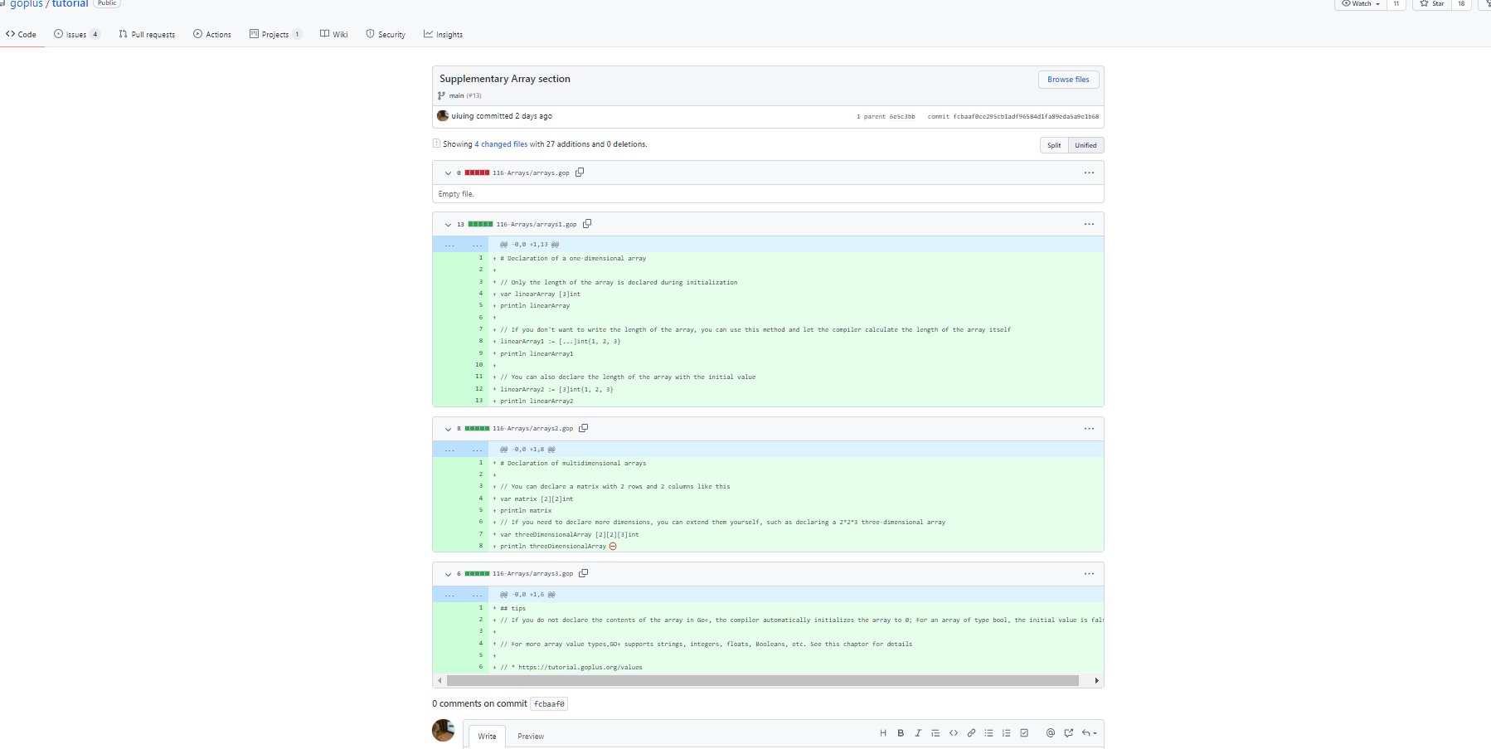1491x749 pixels.
Task: Insert code formatting in comment
Action: pos(954,733)
